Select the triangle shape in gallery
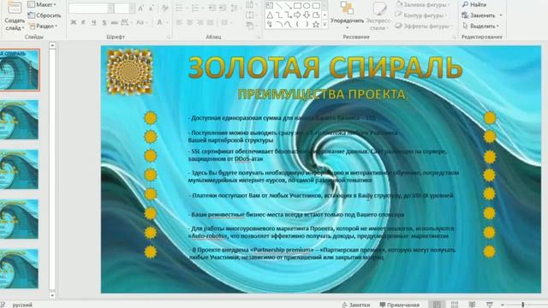548x308 pixels. (270, 15)
